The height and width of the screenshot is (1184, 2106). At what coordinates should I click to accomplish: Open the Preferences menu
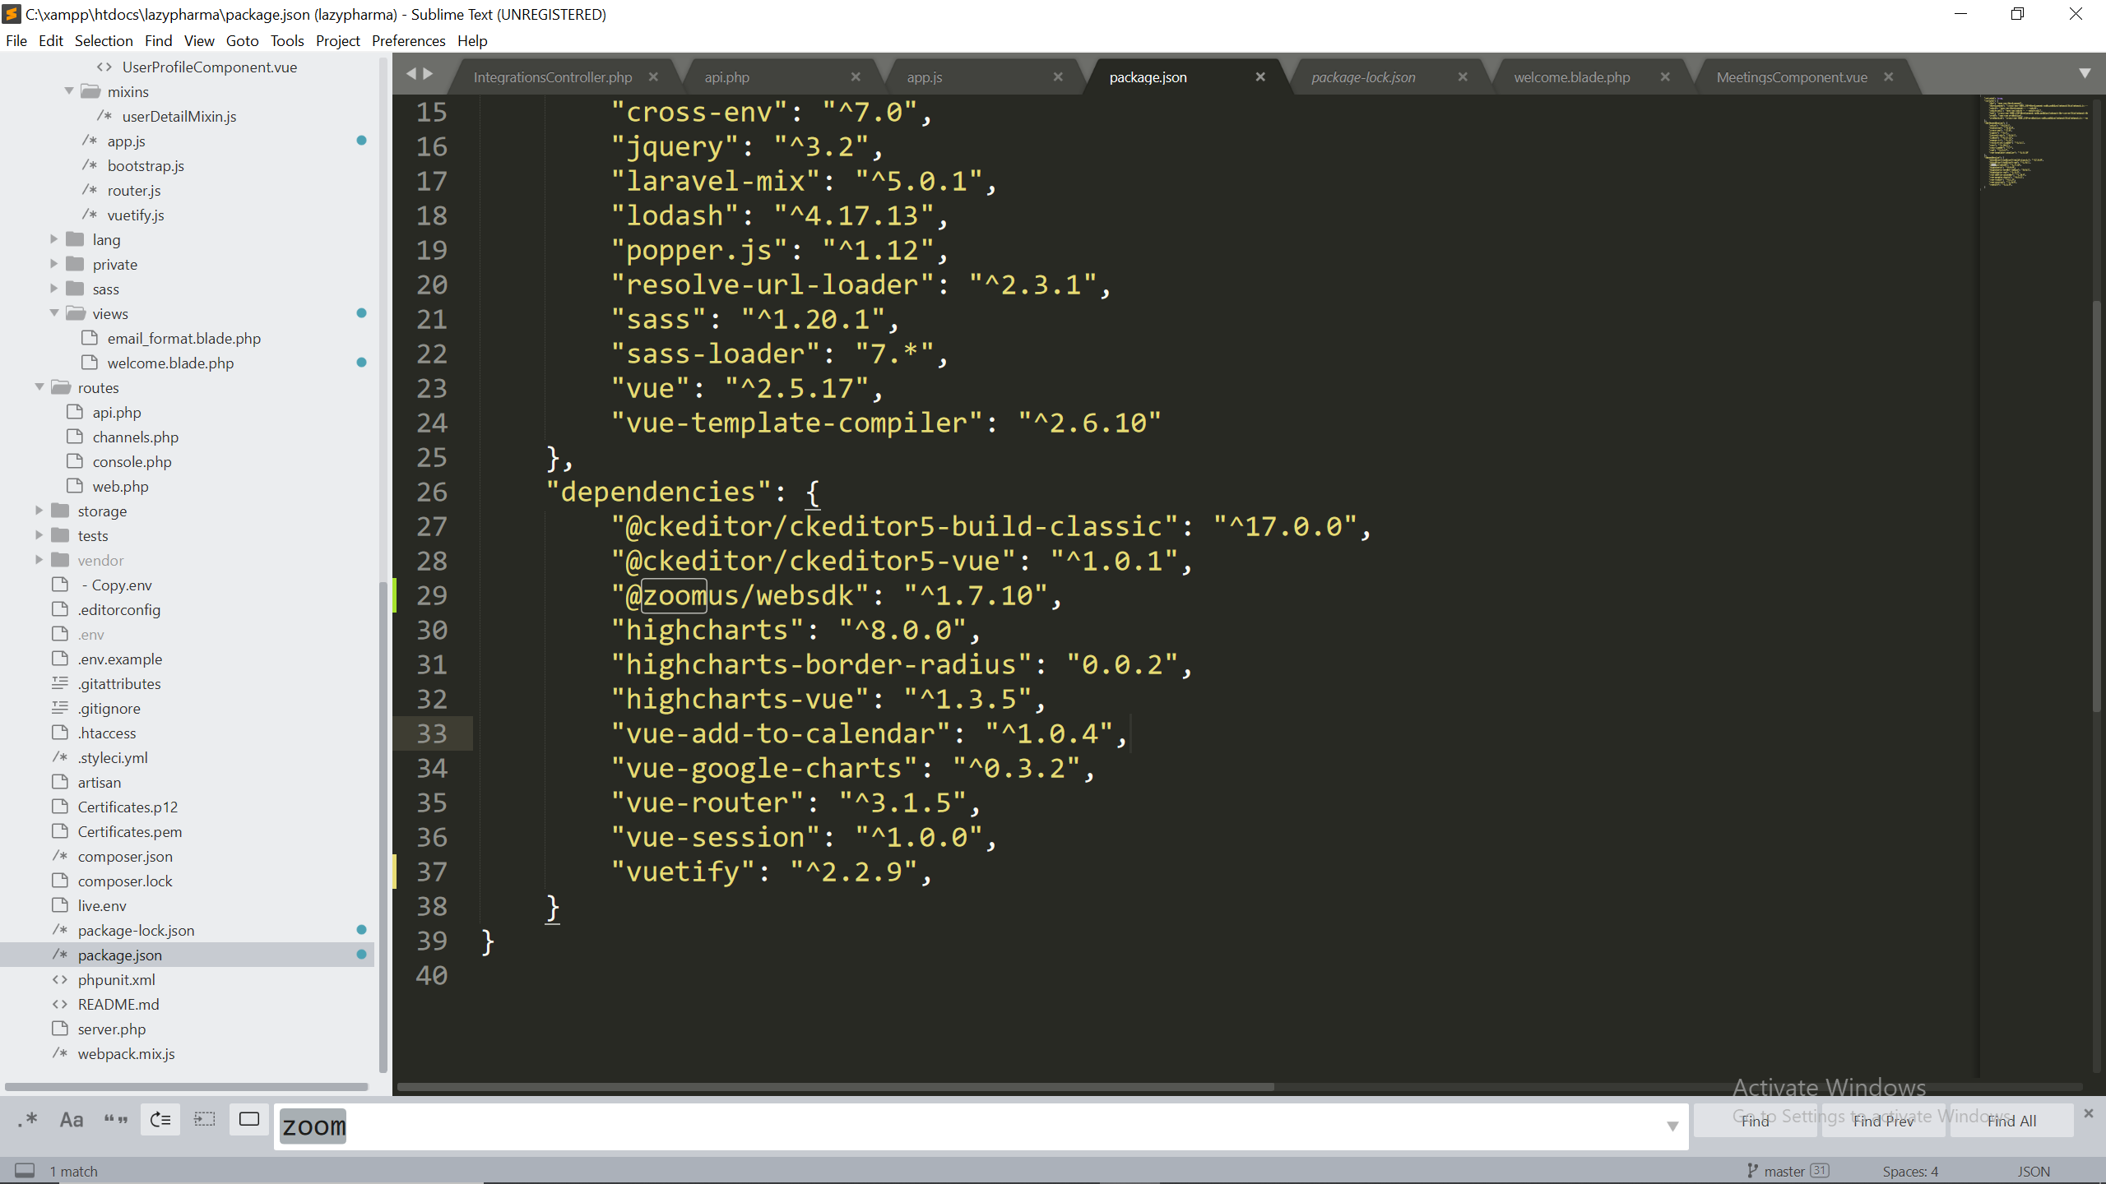pyautogui.click(x=408, y=40)
